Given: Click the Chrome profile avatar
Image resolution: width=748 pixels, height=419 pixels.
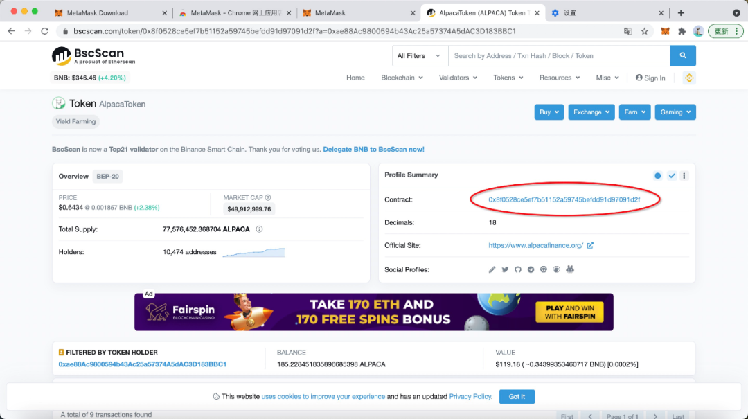Looking at the screenshot, I should pyautogui.click(x=698, y=31).
